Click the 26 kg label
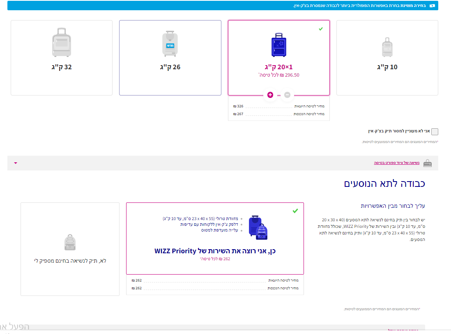This screenshot has width=451, height=334. tap(170, 67)
